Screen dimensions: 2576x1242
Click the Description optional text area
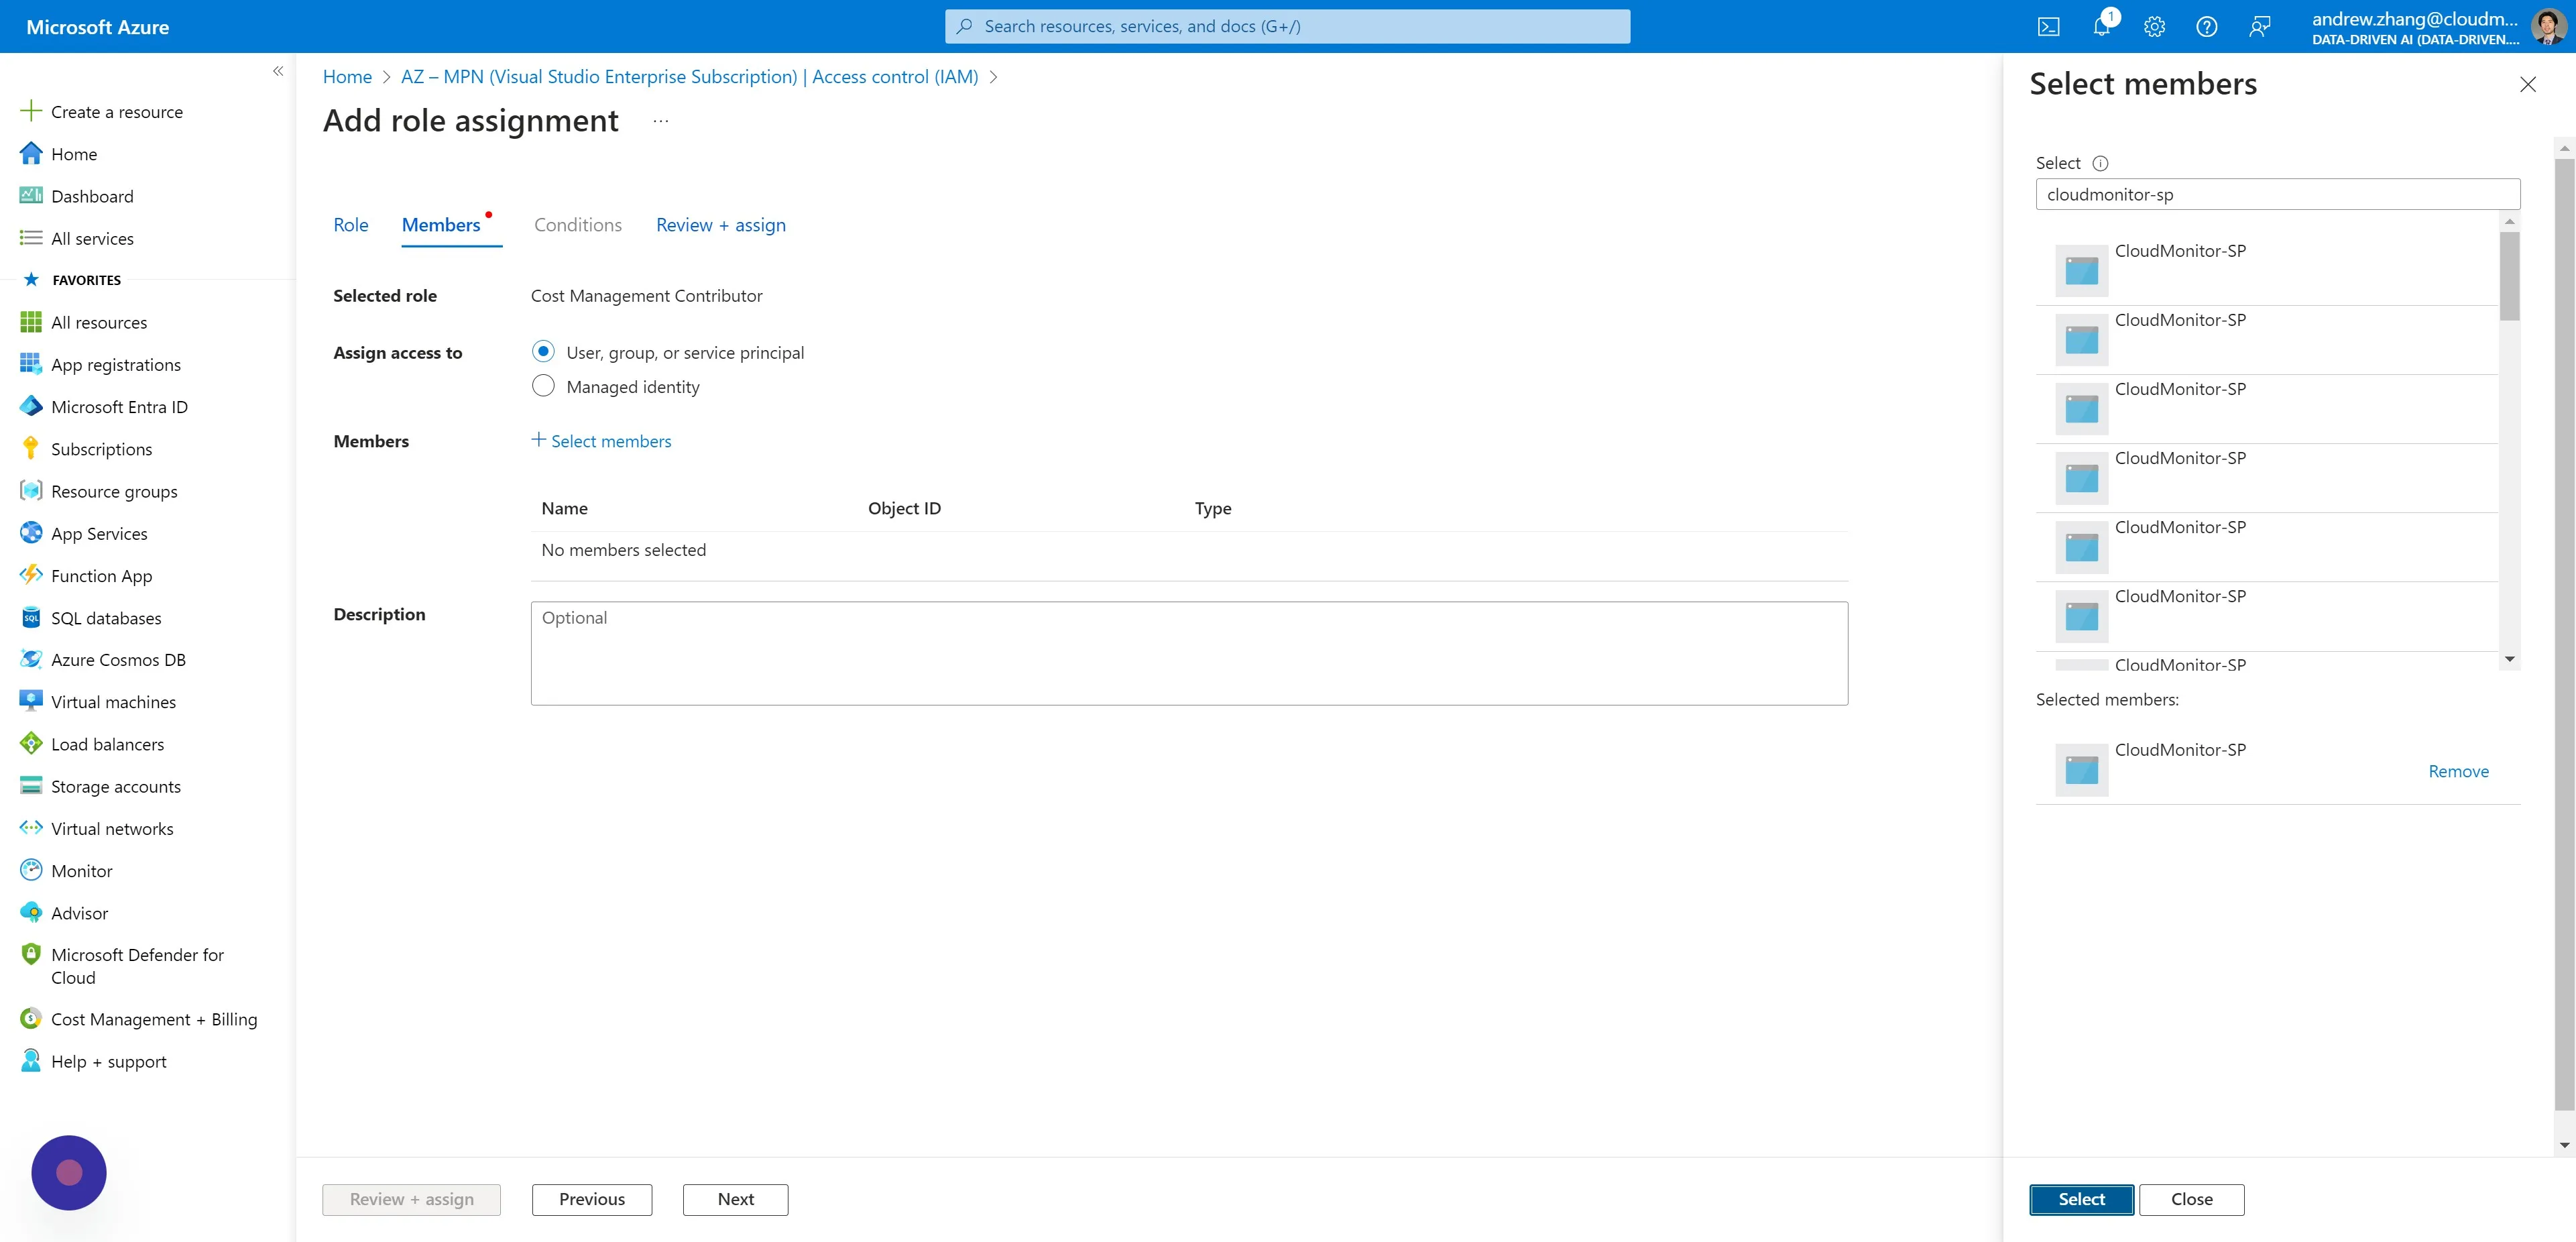1189,653
